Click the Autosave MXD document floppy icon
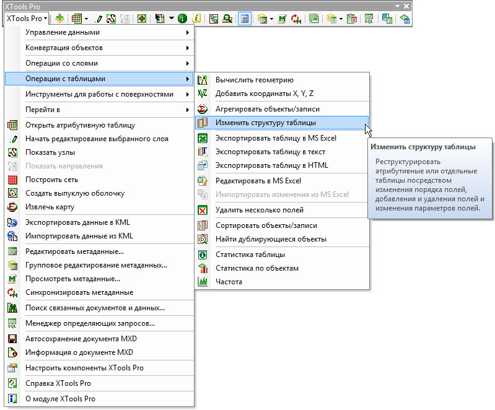495x410 pixels. tap(12, 339)
